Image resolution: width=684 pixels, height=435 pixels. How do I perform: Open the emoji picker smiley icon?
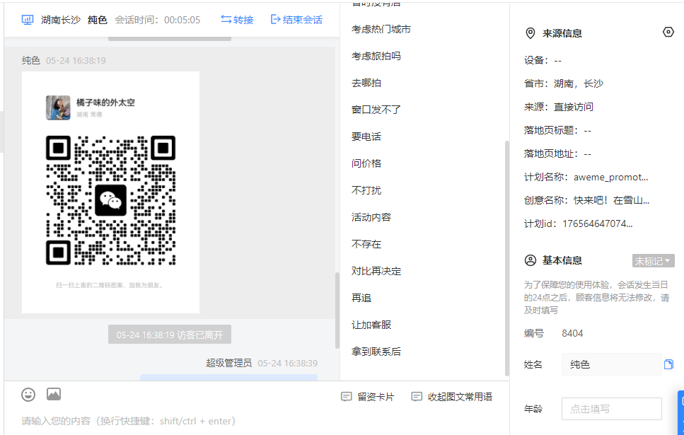click(28, 395)
